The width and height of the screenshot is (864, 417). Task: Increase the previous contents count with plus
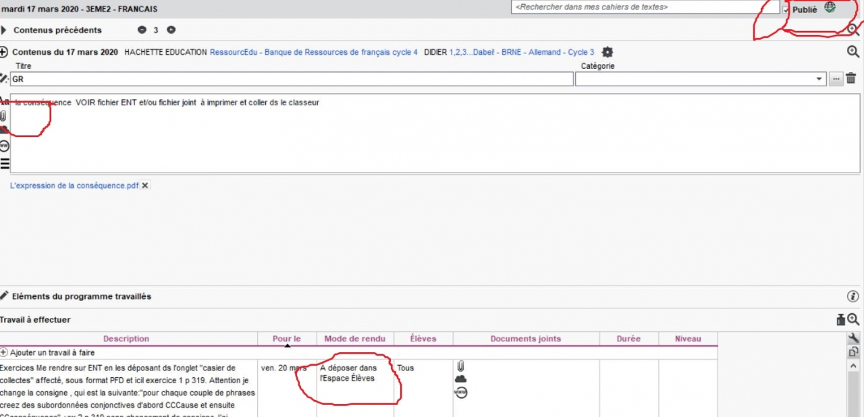point(171,30)
